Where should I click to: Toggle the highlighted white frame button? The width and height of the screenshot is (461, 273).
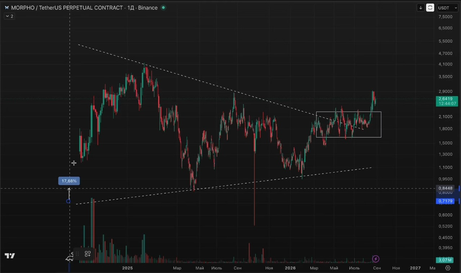click(x=430, y=8)
